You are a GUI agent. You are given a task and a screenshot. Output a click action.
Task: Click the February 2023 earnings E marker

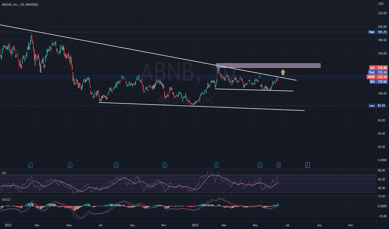coord(217,165)
